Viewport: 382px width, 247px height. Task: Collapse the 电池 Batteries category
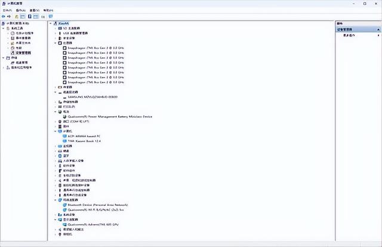56,112
